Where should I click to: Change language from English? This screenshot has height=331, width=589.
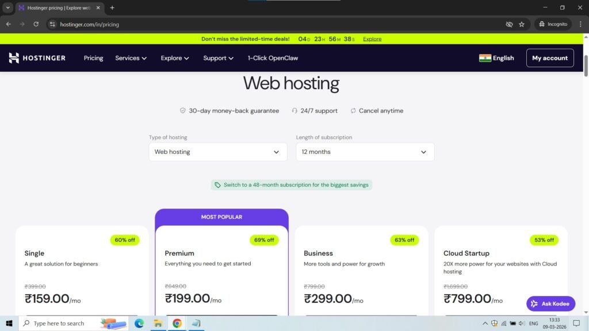tap(503, 58)
